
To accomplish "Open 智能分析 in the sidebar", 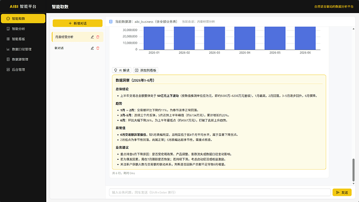I will [x=23, y=29].
